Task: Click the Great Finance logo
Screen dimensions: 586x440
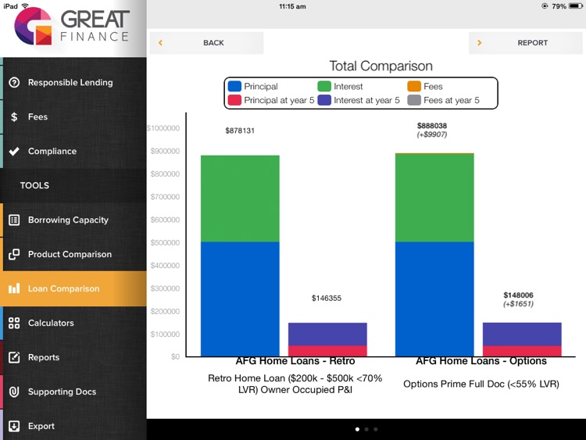Action: click(x=72, y=26)
